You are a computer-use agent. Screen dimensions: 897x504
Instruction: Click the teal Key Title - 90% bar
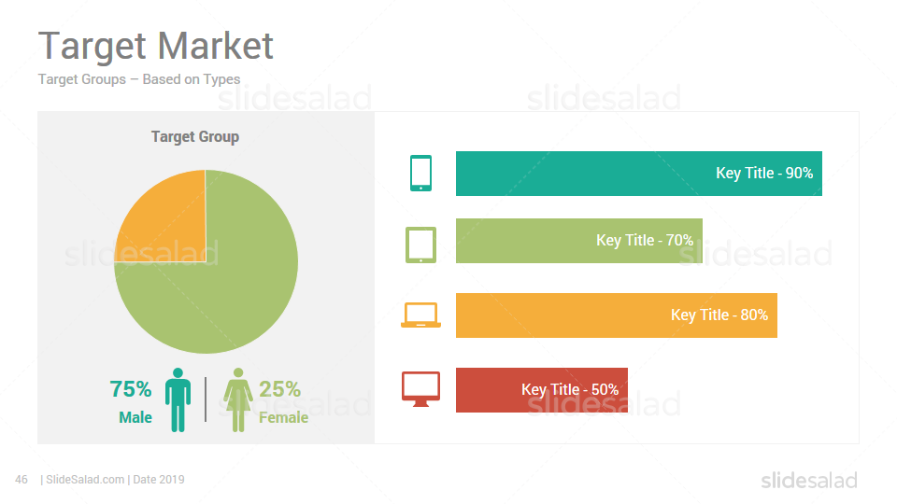click(639, 174)
